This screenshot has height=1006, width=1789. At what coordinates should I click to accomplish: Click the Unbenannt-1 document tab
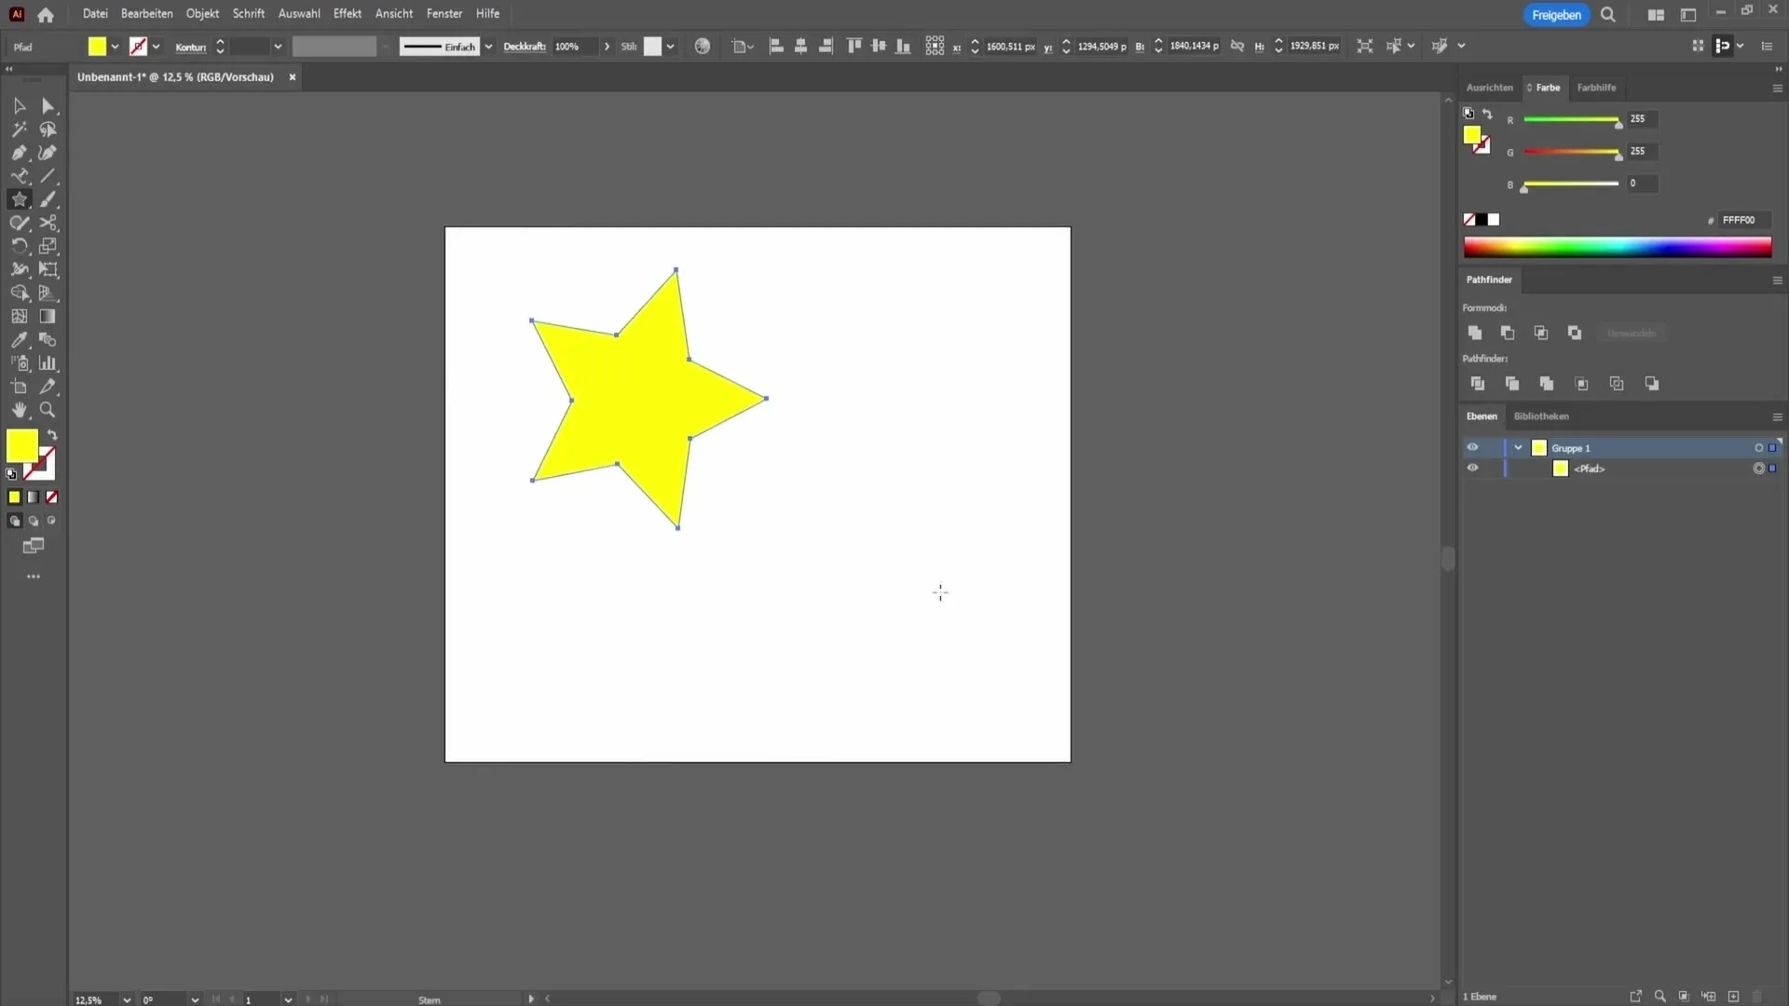(x=175, y=77)
